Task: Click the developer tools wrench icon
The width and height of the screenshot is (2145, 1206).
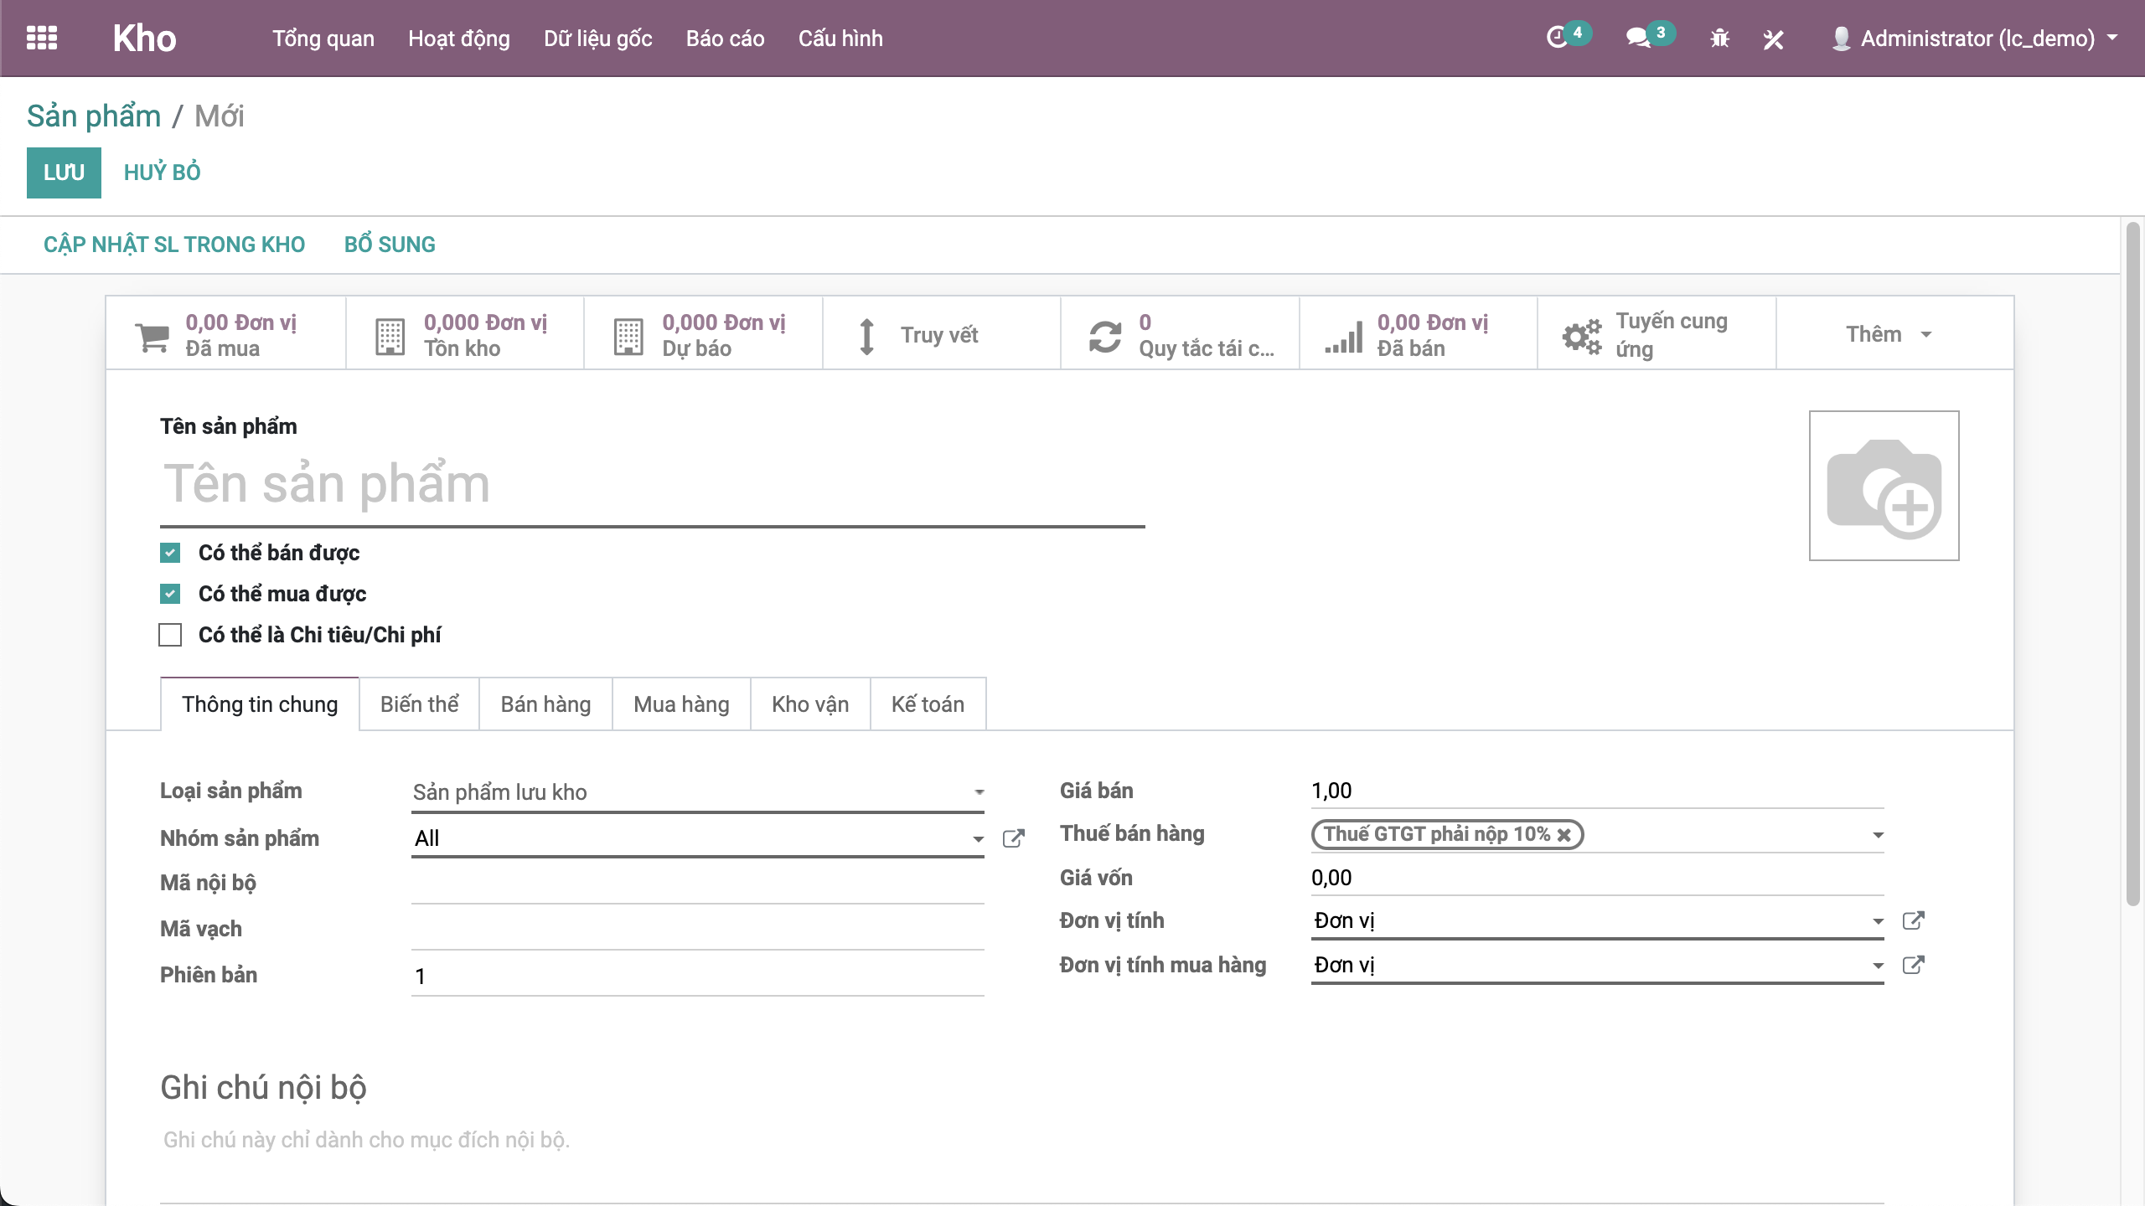Action: (x=1773, y=39)
